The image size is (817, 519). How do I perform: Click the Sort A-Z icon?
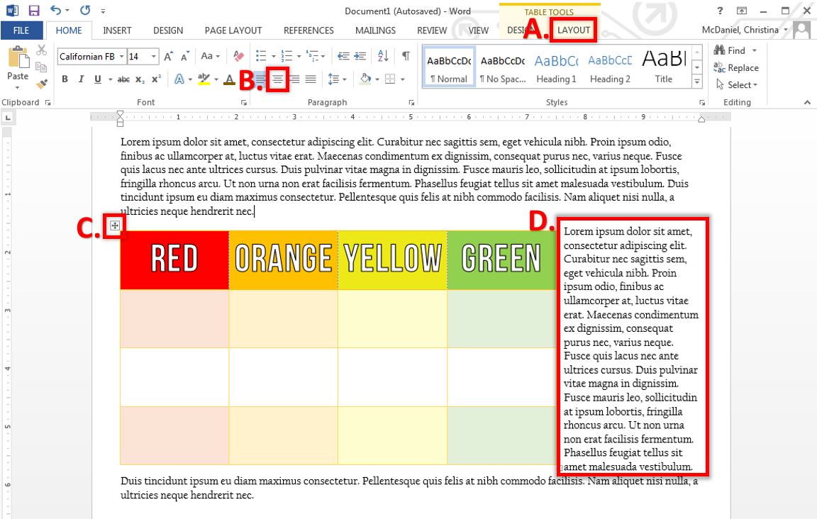pos(383,56)
